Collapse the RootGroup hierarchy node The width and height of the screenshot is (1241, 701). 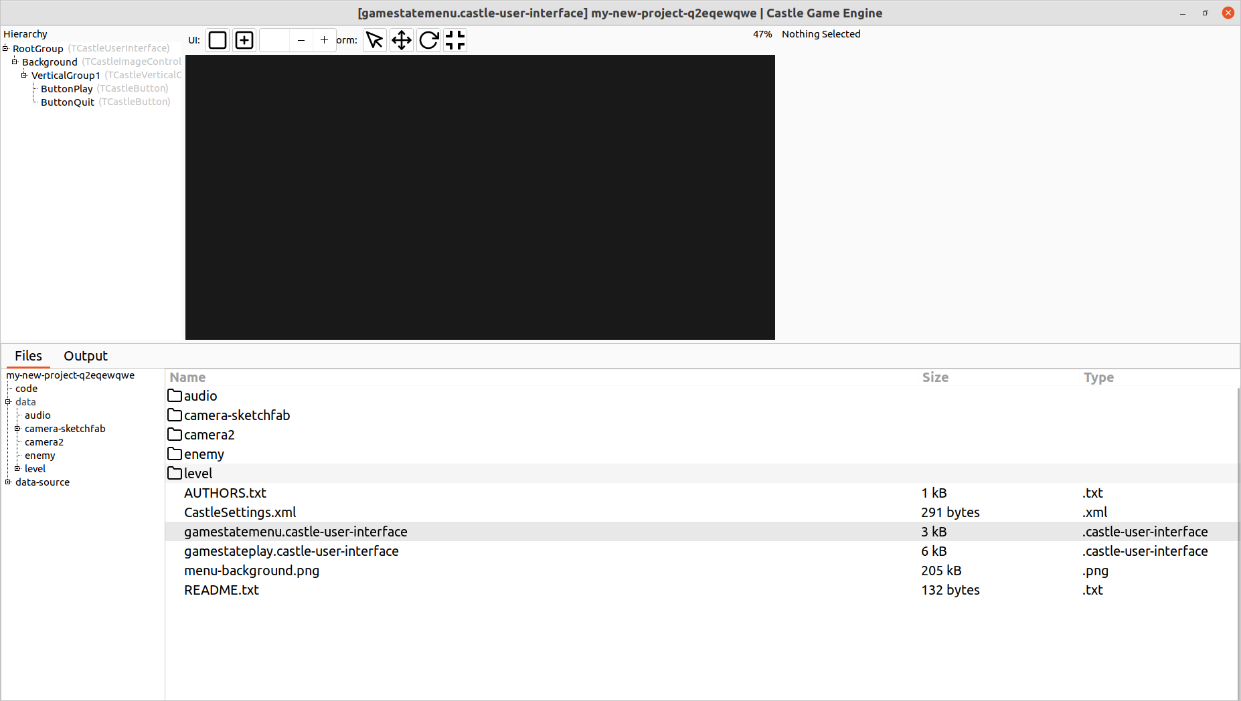click(x=6, y=48)
